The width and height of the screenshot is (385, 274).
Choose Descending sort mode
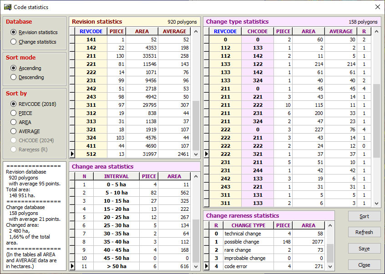pyautogui.click(x=14, y=77)
